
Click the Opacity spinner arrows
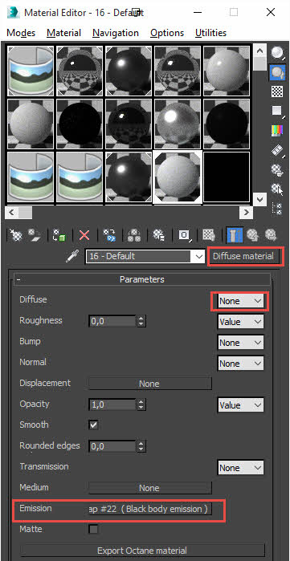(141, 405)
